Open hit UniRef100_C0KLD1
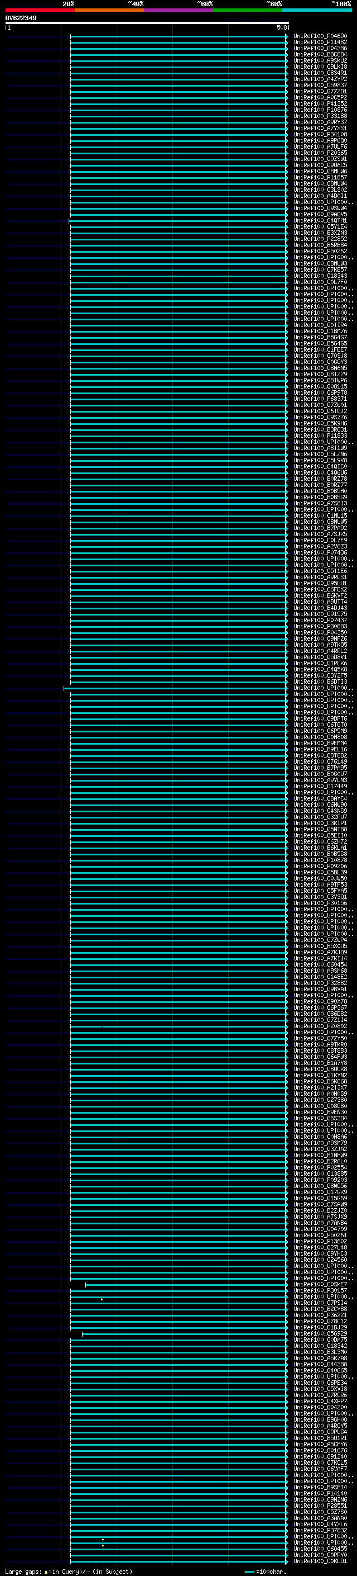The width and height of the screenshot is (357, 1576). tap(320, 1561)
